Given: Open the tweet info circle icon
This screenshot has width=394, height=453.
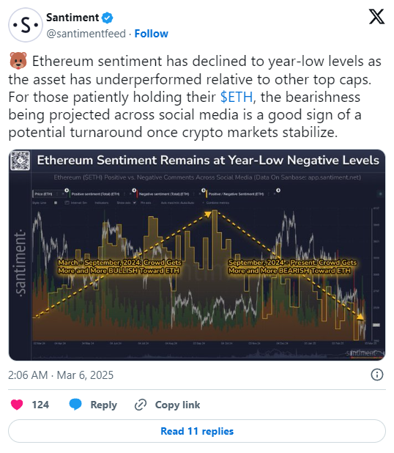Looking at the screenshot, I should (376, 375).
